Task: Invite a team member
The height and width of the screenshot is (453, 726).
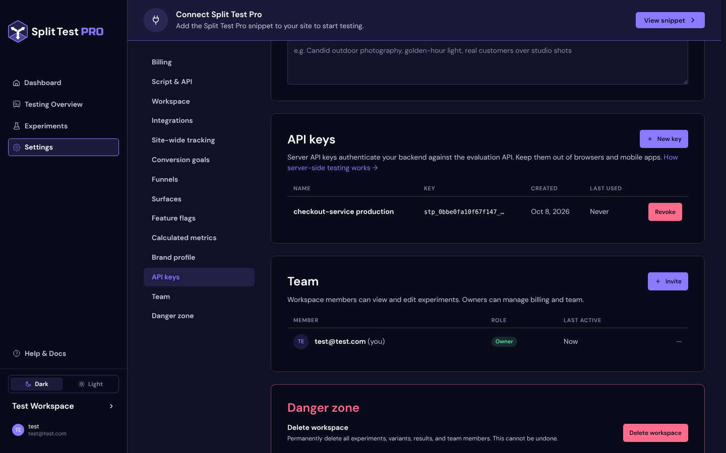Action: coord(668,281)
